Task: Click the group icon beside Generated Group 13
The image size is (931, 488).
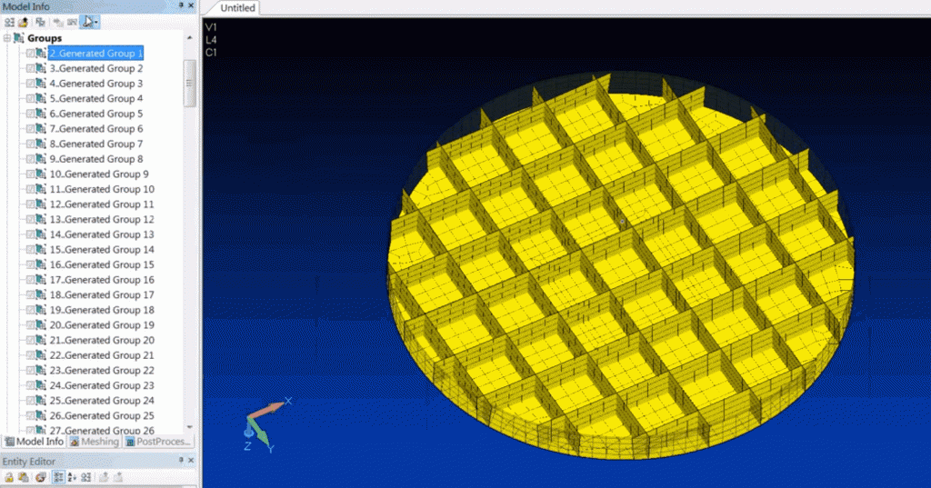Action: pyautogui.click(x=40, y=234)
